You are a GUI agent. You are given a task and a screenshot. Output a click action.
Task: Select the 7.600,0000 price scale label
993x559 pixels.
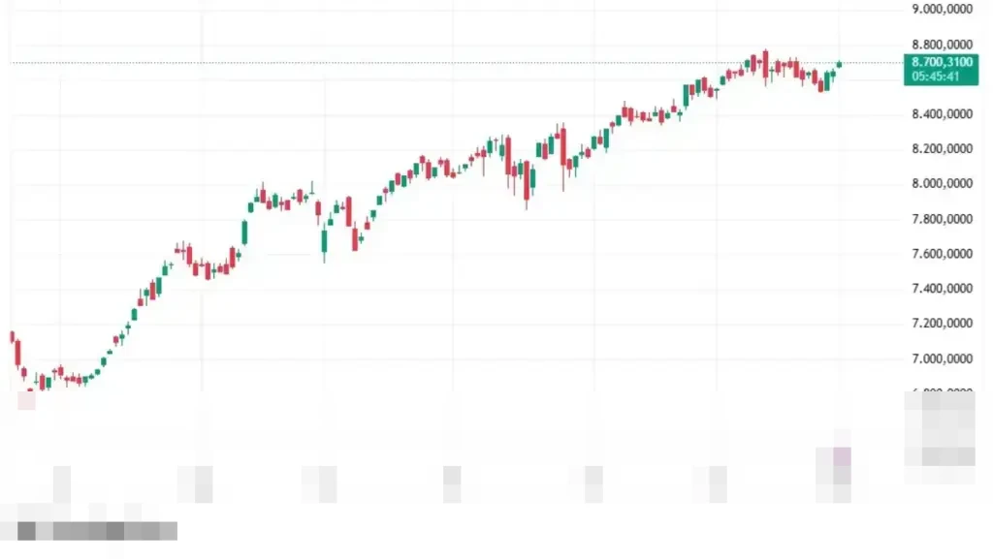(x=943, y=254)
